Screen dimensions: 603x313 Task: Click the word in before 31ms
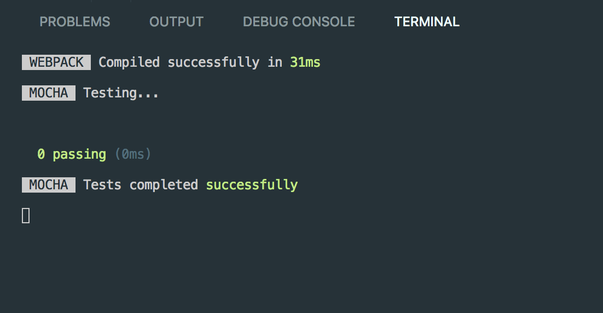(275, 62)
